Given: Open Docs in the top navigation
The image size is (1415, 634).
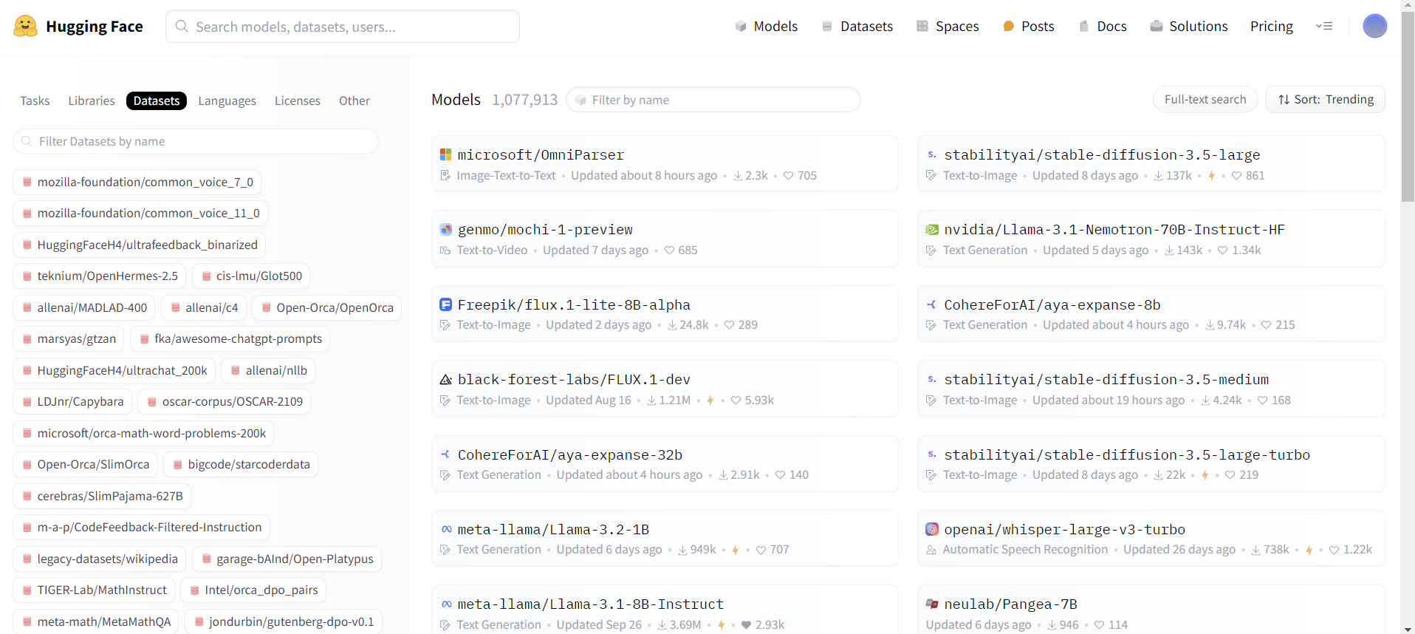Looking at the screenshot, I should tap(1103, 26).
